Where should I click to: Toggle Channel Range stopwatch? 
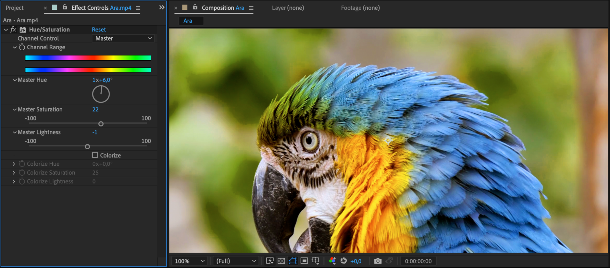point(22,47)
